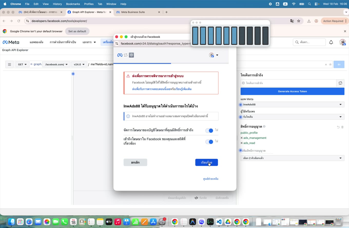349x228 pixels.
Task: Show the Chrome tab search dropdown
Action: pos(346,12)
